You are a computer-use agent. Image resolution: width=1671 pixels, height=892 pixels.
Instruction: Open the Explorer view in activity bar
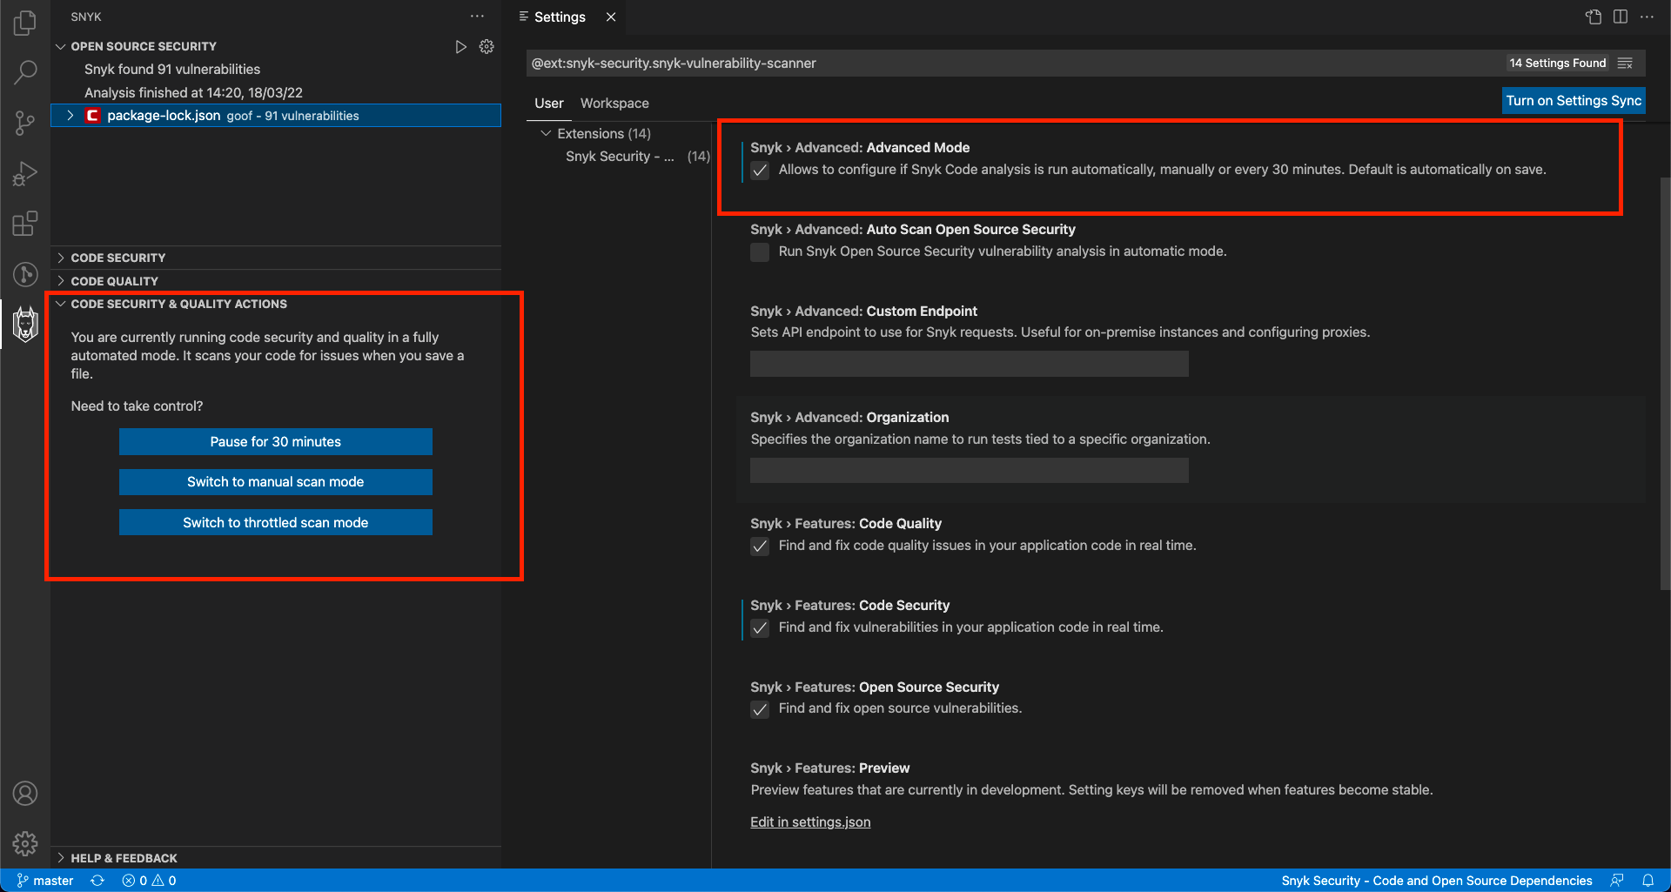tap(25, 23)
